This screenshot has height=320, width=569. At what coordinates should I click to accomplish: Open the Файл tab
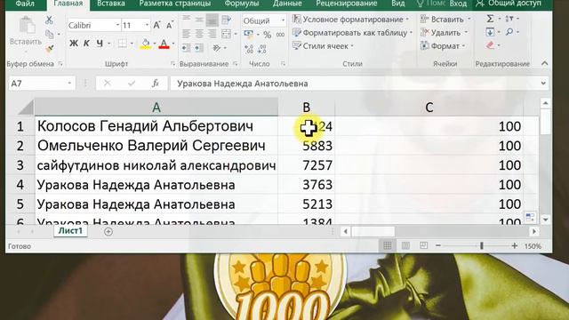pyautogui.click(x=25, y=4)
